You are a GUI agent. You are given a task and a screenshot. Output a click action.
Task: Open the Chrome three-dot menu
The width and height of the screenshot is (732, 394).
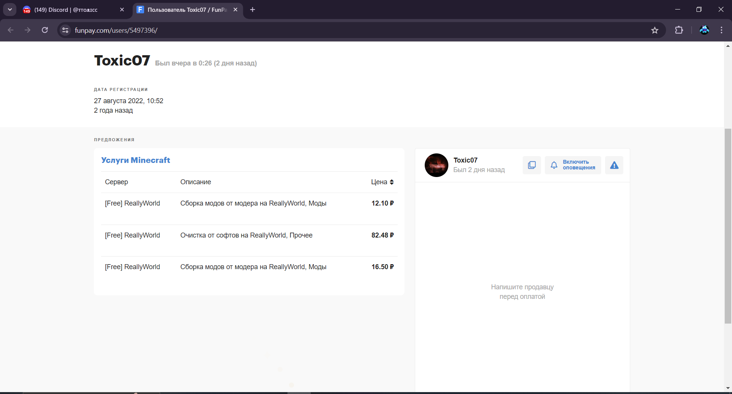721,30
